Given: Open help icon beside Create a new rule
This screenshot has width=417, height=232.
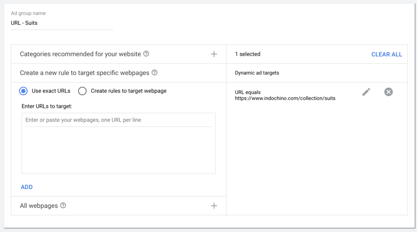Looking at the screenshot, I should (154, 72).
